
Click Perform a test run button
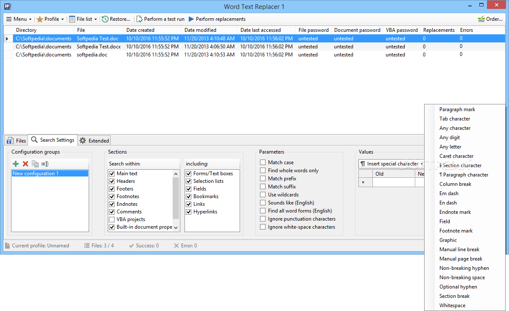click(160, 19)
